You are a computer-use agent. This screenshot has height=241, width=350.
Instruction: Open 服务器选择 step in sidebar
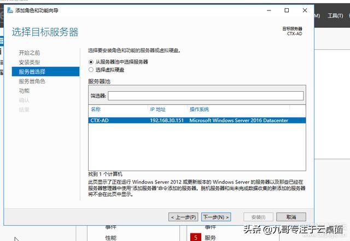tap(45, 72)
